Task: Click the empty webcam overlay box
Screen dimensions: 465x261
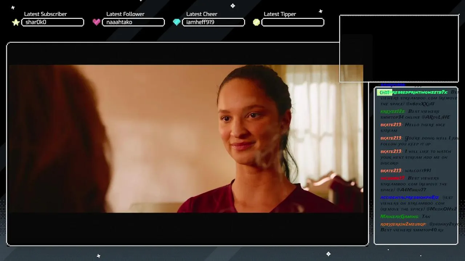Action: tap(399, 49)
